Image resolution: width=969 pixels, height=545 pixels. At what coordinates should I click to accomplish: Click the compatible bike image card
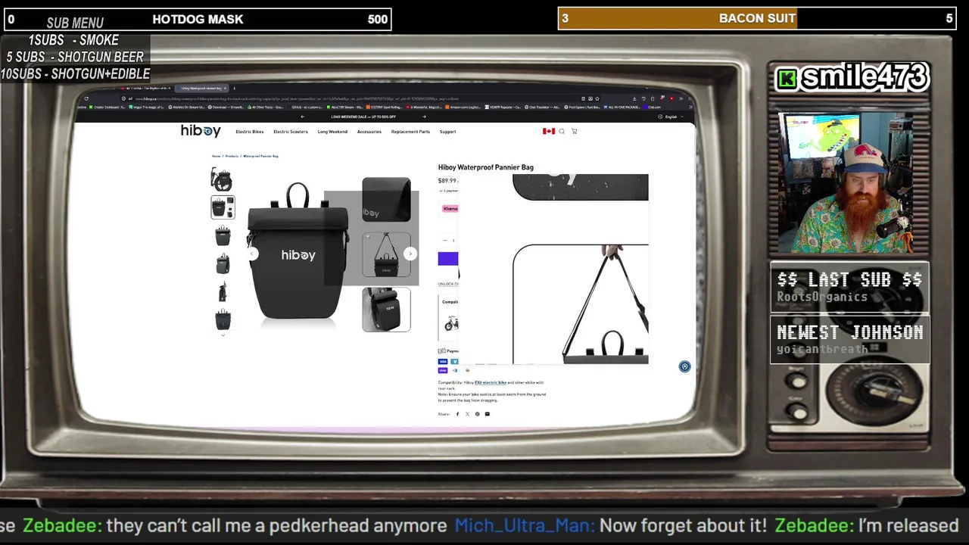pos(449,317)
